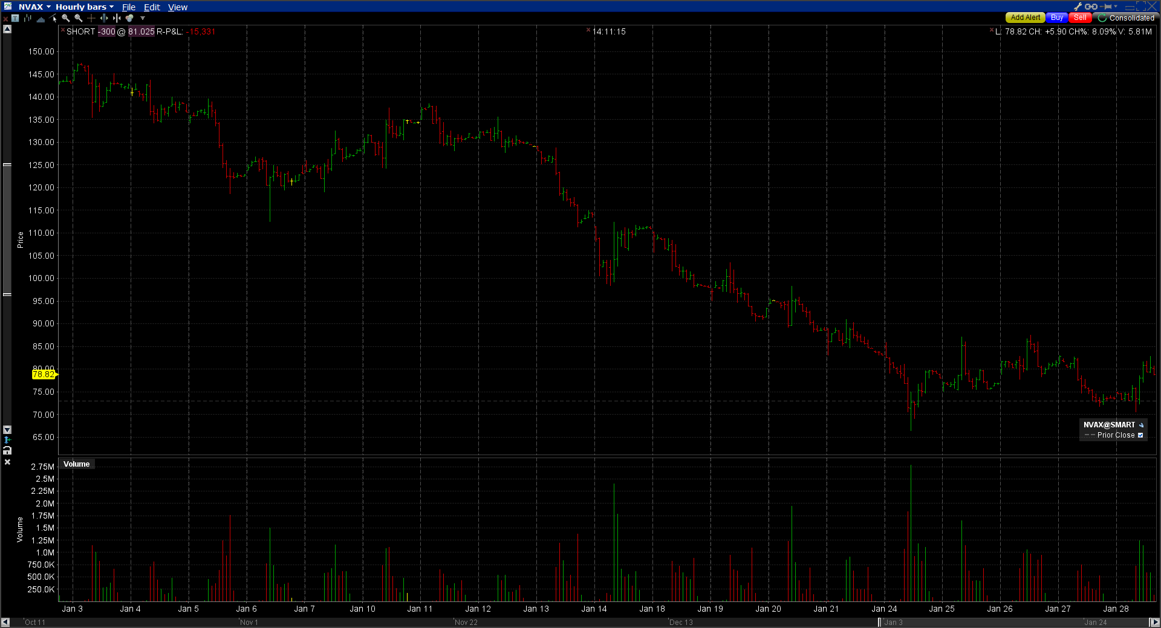Click the Dec 13 timeline marker
Viewport: 1161px width, 628px height.
tap(680, 623)
